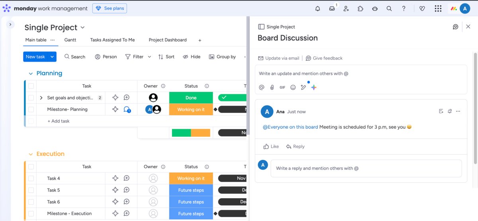Click the info icon next to Owner in Planning
The image size is (478, 221).
pos(163,86)
